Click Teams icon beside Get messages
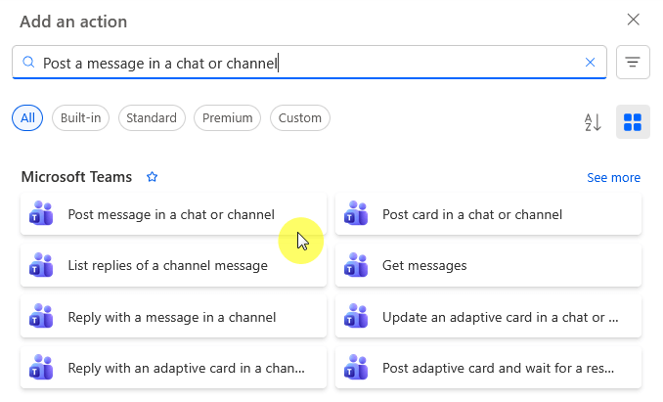The height and width of the screenshot is (402, 663). click(356, 265)
